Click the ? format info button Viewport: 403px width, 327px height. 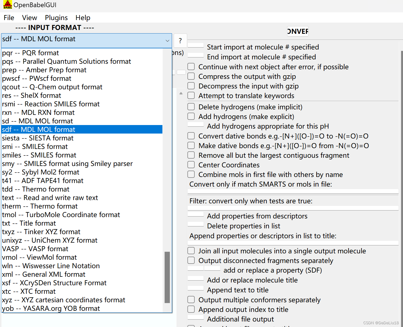point(180,41)
